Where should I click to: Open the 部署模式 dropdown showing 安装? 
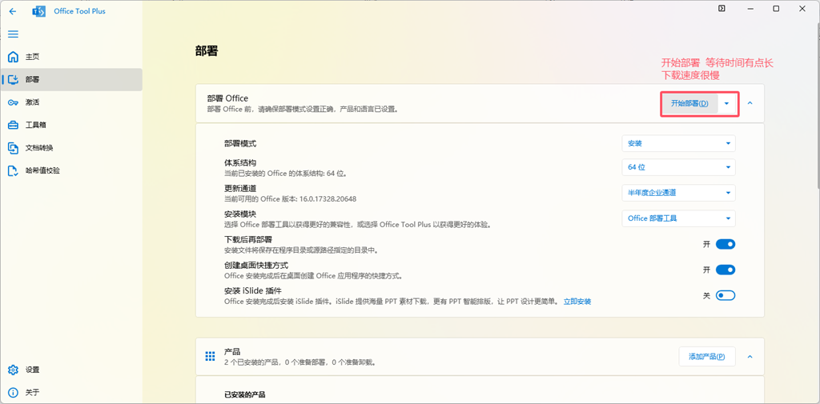tap(678, 143)
